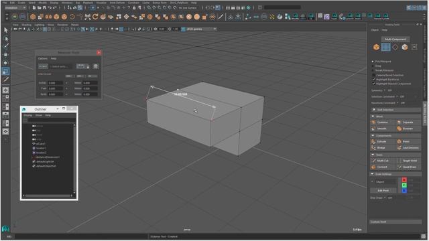429x241 pixels.
Task: Click the orange polygon cube shelf icon
Action: pyautogui.click(x=56, y=17)
